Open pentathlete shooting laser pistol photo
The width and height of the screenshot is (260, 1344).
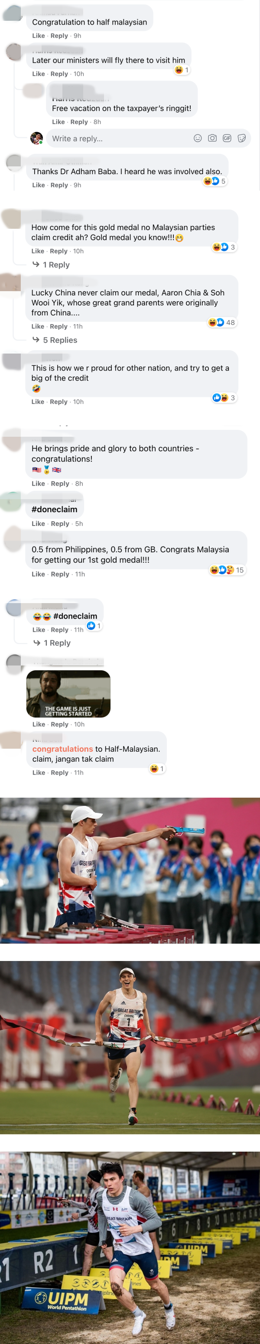click(x=130, y=870)
